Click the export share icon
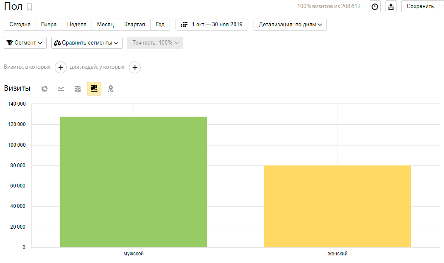This screenshot has width=444, height=263. (x=391, y=6)
